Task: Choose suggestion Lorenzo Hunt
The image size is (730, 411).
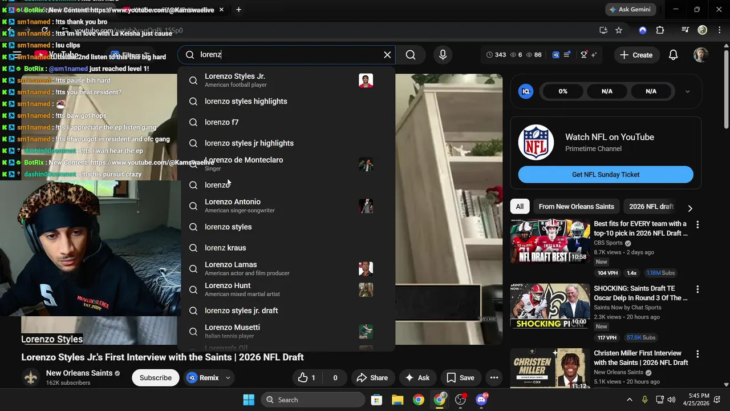Action: pyautogui.click(x=286, y=289)
